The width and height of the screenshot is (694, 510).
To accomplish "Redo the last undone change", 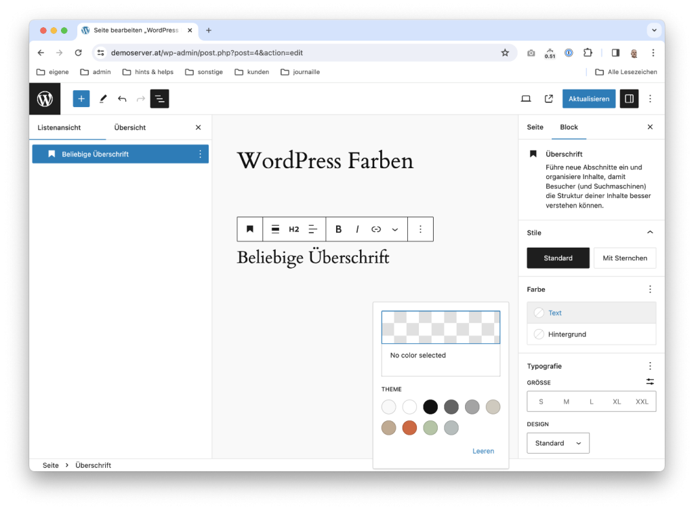I will 141,99.
